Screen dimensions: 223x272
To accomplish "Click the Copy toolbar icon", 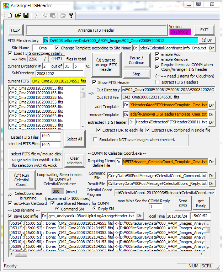I will 44,16.
